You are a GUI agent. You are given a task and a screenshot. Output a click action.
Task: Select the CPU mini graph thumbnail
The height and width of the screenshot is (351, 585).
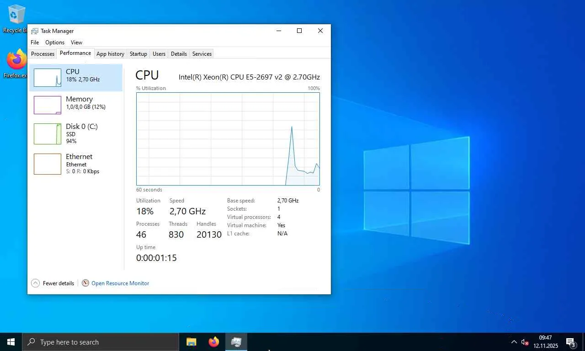48,78
